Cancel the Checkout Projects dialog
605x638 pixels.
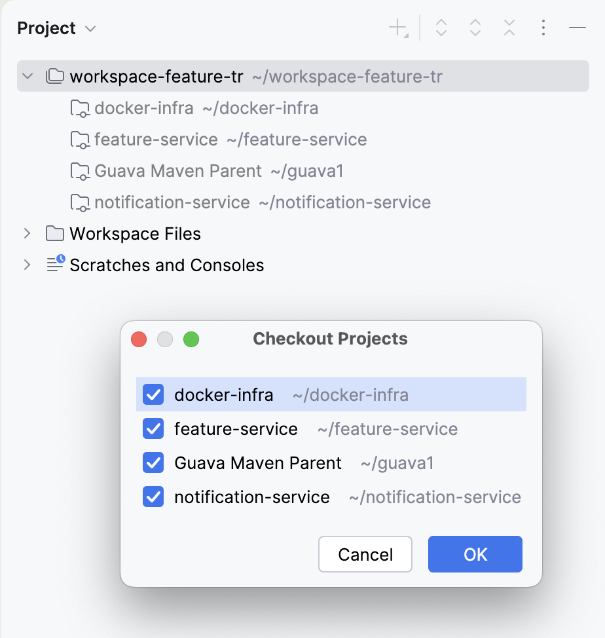[x=365, y=554]
